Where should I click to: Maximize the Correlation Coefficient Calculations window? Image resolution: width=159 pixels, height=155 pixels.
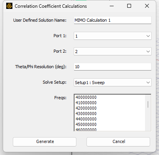tap(129, 6)
